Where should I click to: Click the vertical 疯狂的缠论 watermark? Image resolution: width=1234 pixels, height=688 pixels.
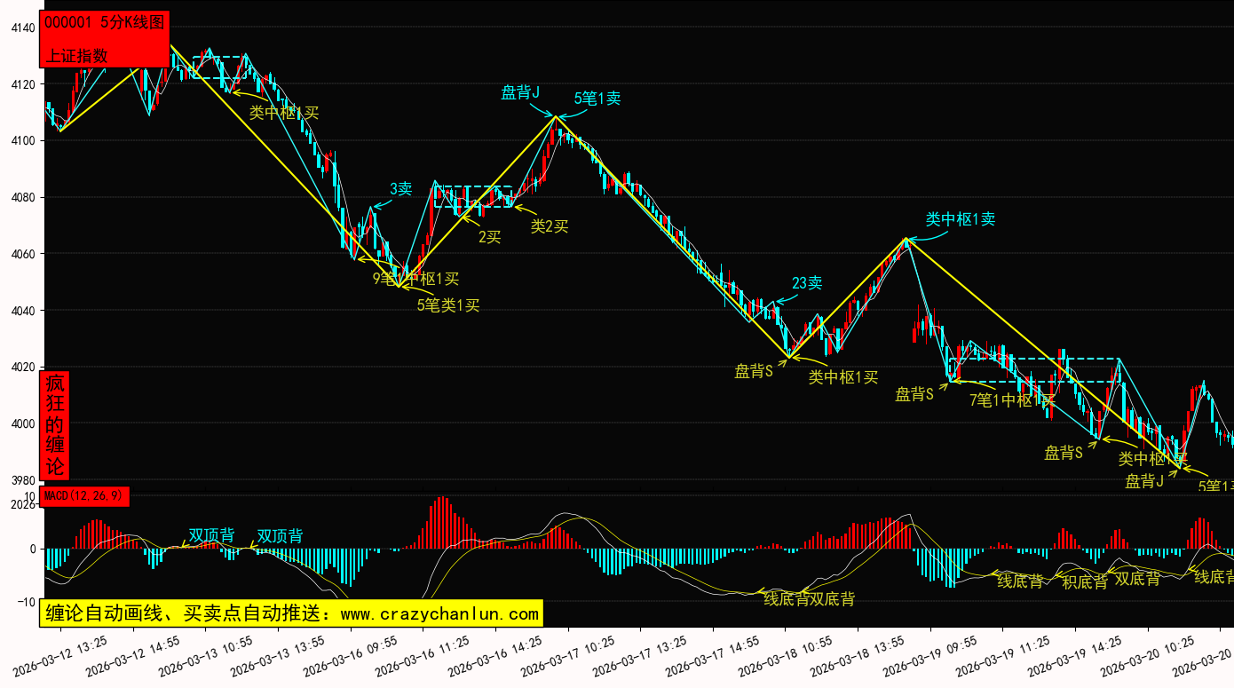point(55,425)
